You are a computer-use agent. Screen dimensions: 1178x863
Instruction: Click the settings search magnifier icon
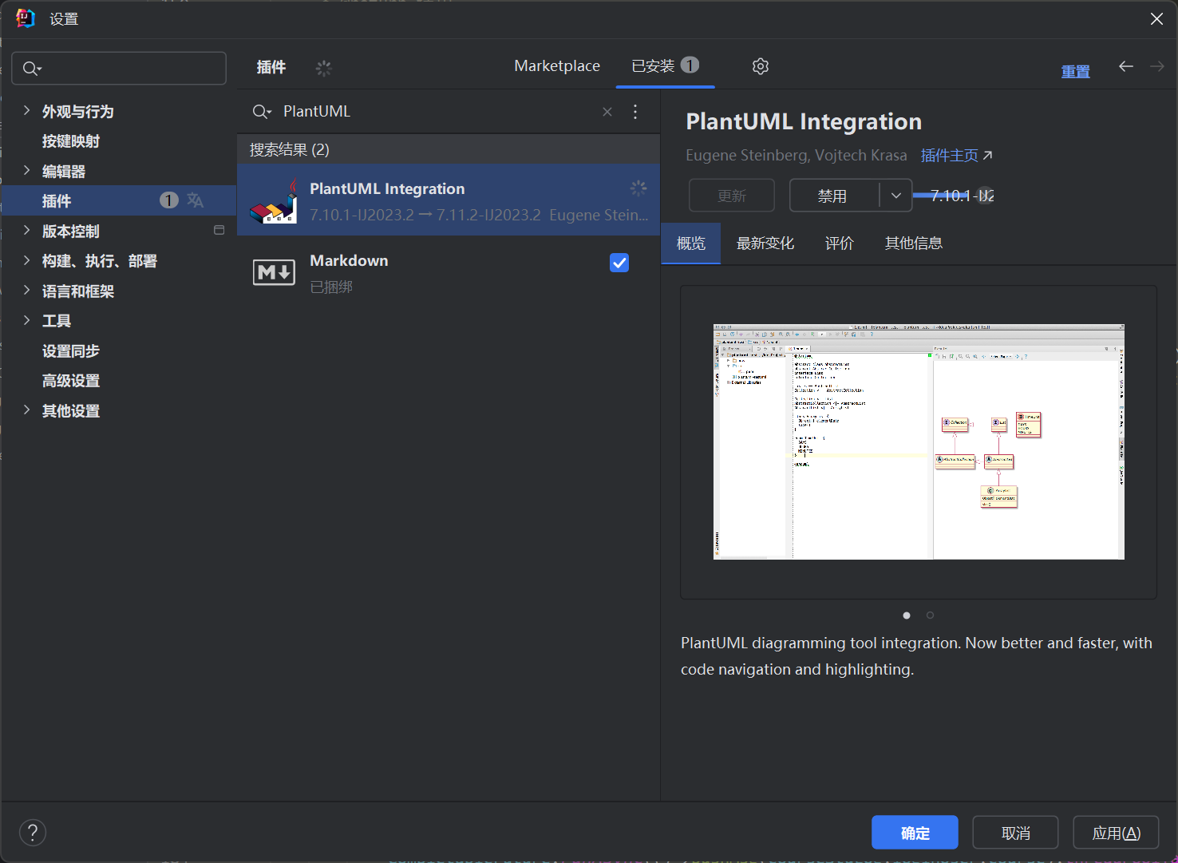[31, 69]
